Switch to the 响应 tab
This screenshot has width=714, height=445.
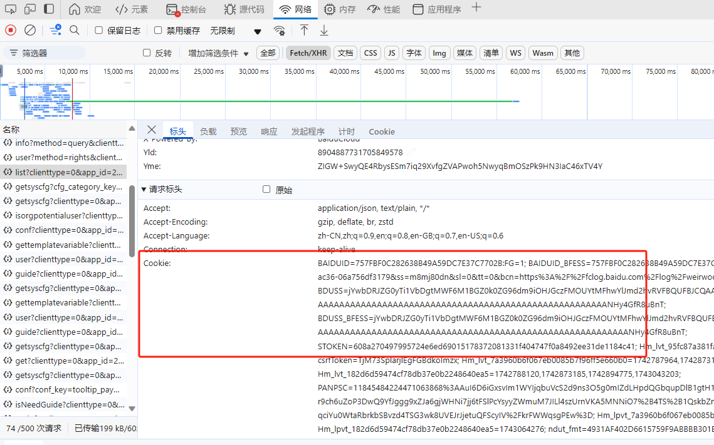pyautogui.click(x=268, y=131)
